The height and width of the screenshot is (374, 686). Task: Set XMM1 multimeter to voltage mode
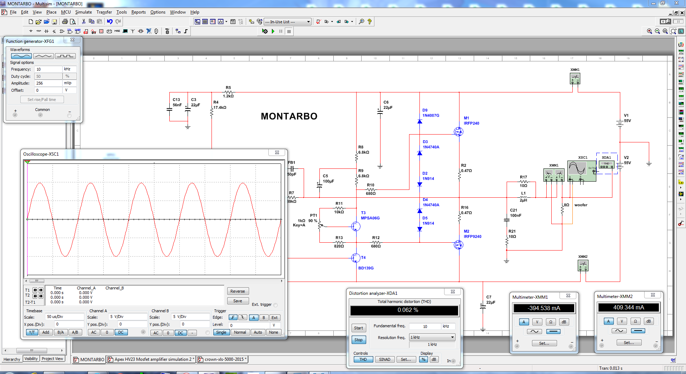[537, 322]
